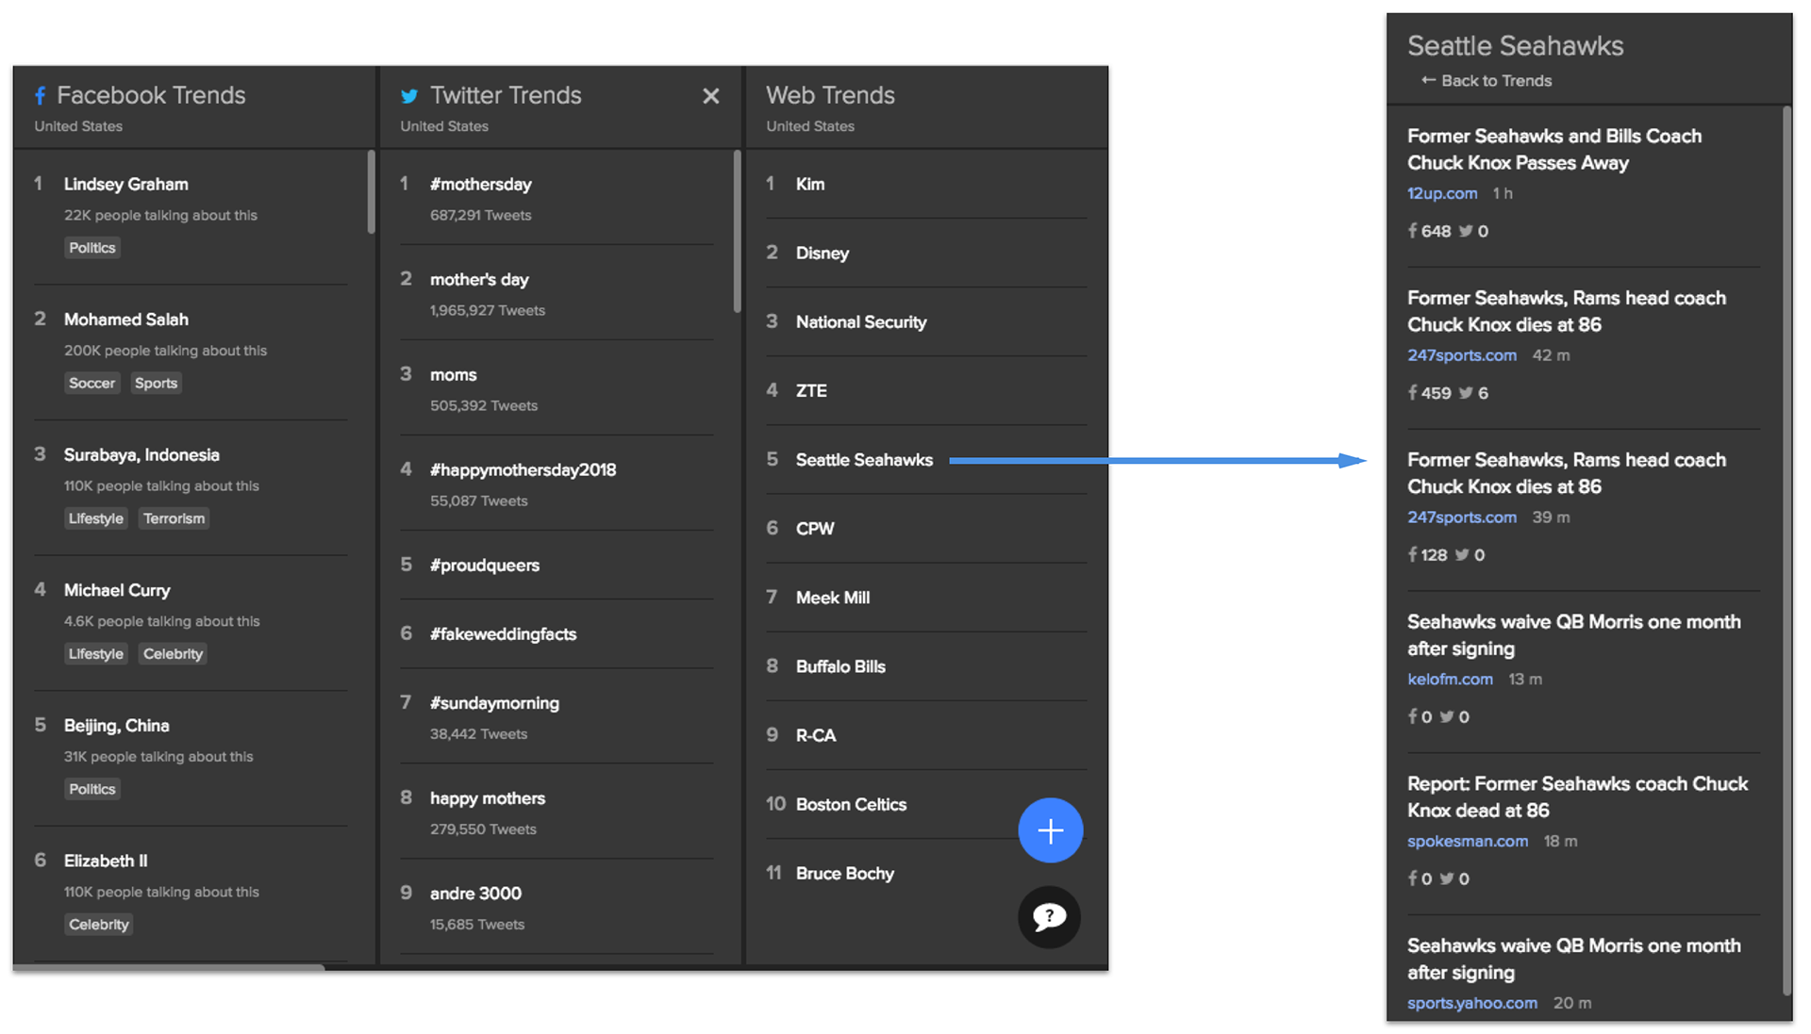Screen dimensions: 1811x1034
Task: Select mother's day Twitter trend
Action: [479, 279]
